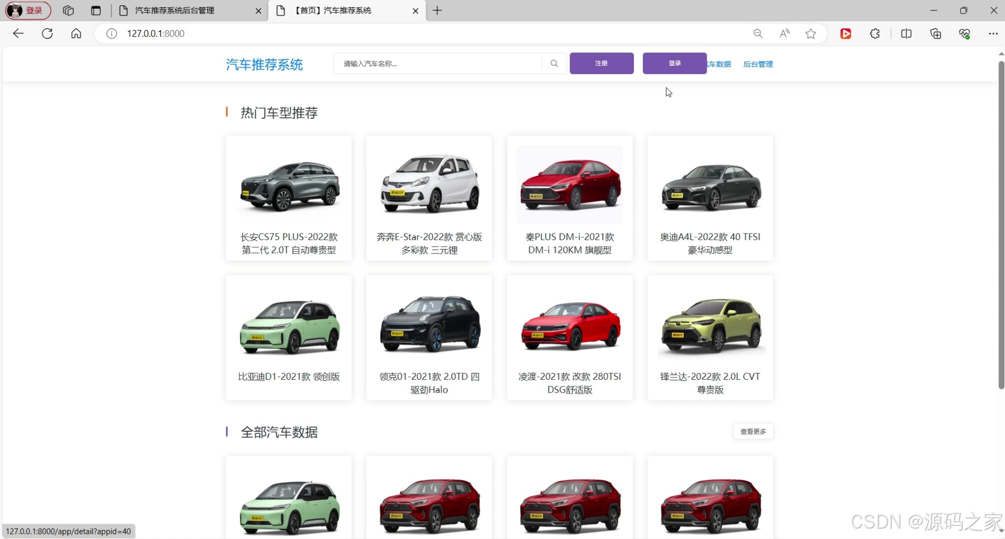Open the 后台管理 menu link
The width and height of the screenshot is (1005, 539).
[x=757, y=64]
